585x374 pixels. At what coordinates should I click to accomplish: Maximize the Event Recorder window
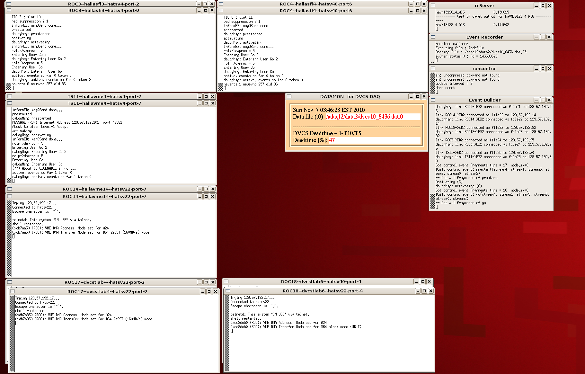[543, 37]
